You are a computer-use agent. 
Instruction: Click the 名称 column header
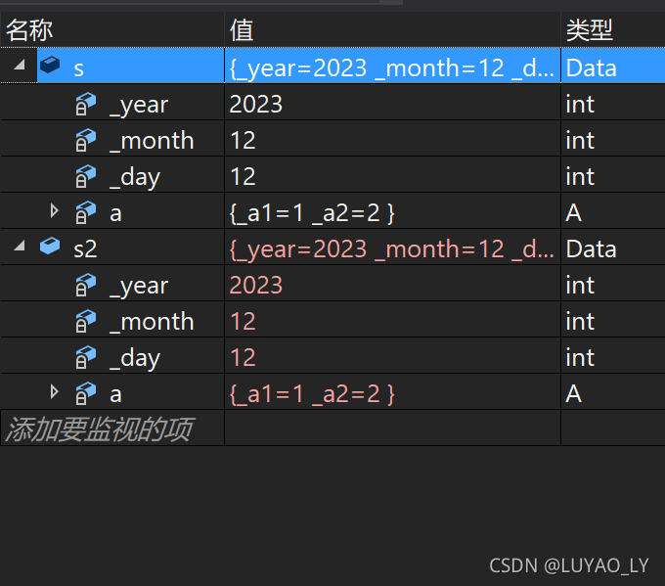29,30
